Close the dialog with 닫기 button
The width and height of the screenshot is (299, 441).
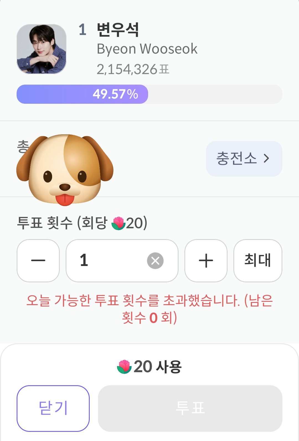[x=53, y=408]
